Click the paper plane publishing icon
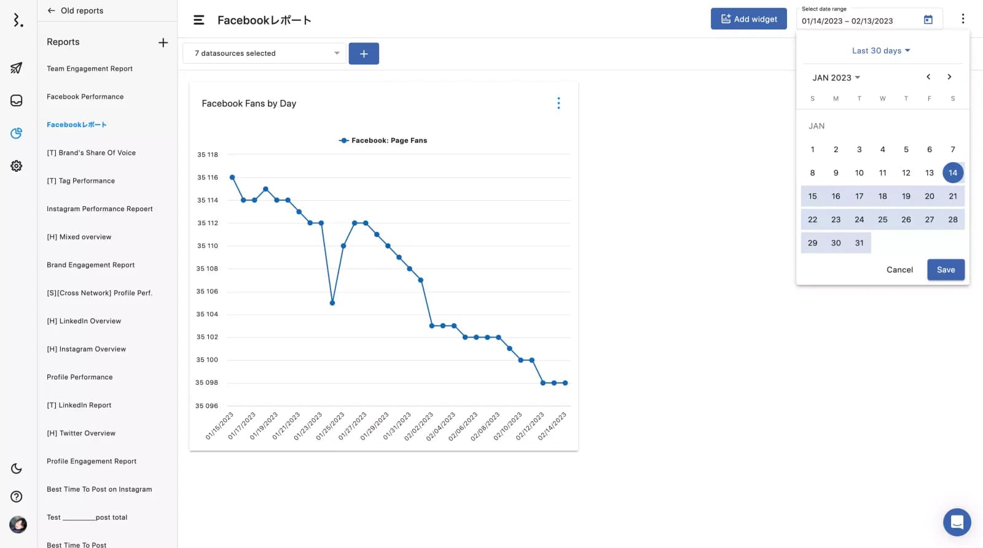Image resolution: width=983 pixels, height=548 pixels. (17, 68)
